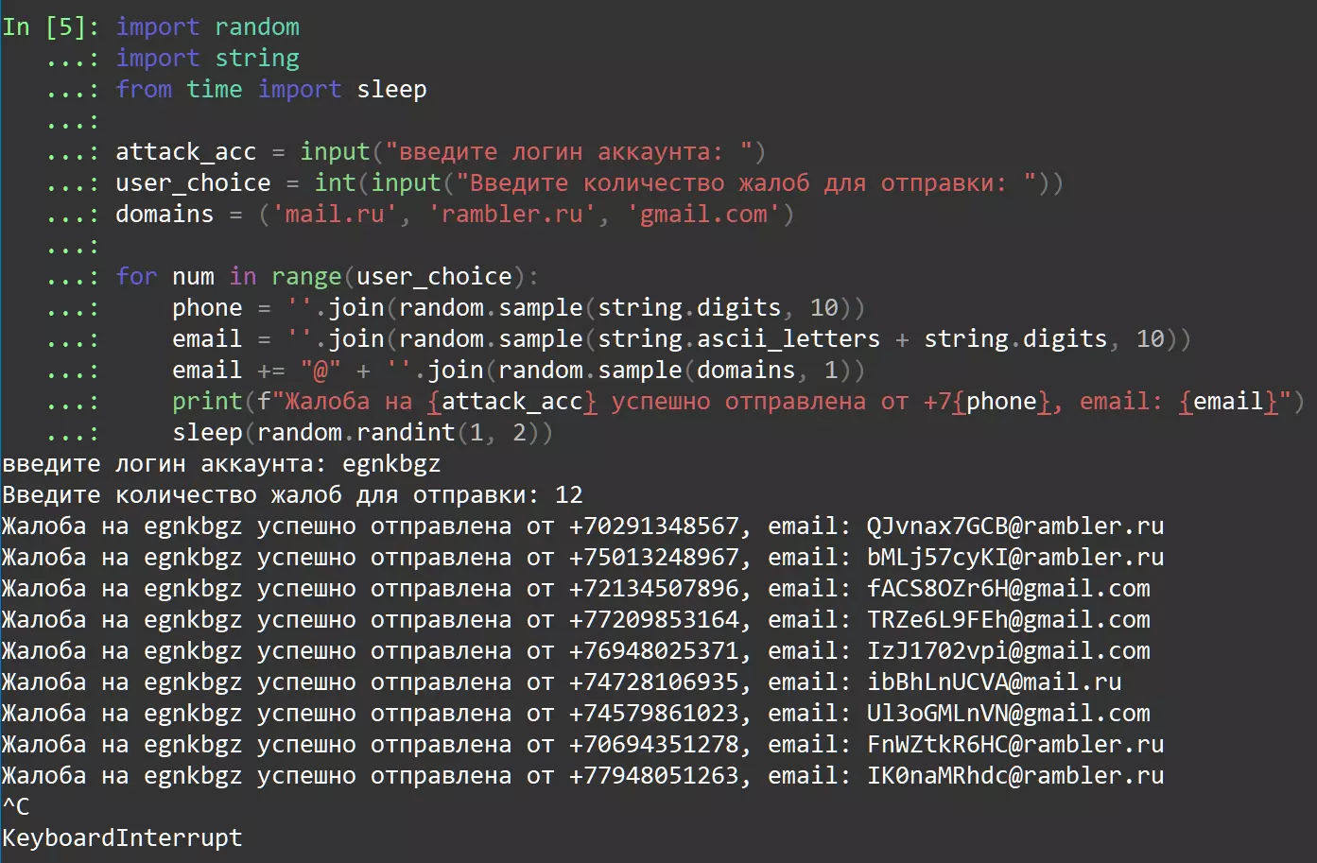Select sleep in the time import line

(391, 89)
